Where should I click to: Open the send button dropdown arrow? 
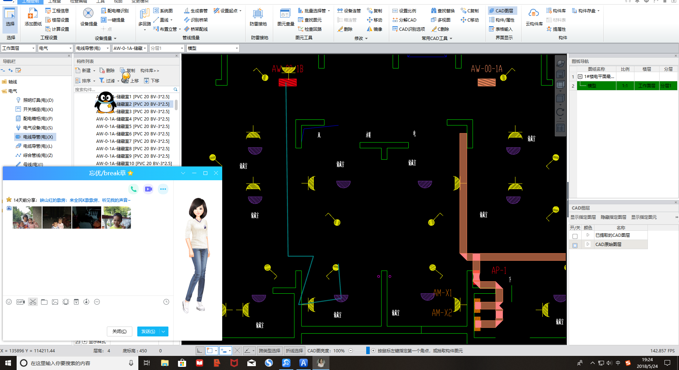pyautogui.click(x=163, y=331)
